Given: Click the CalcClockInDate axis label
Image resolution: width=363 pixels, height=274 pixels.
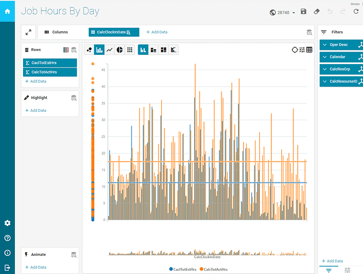Looking at the screenshot, I should pyautogui.click(x=207, y=257).
